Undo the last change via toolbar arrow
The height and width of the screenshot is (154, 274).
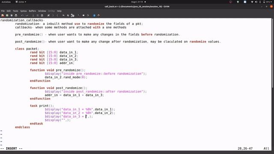[x=22, y=15]
